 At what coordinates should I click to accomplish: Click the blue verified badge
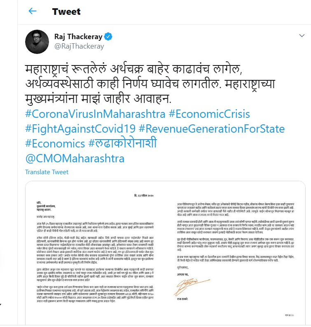point(108,37)
